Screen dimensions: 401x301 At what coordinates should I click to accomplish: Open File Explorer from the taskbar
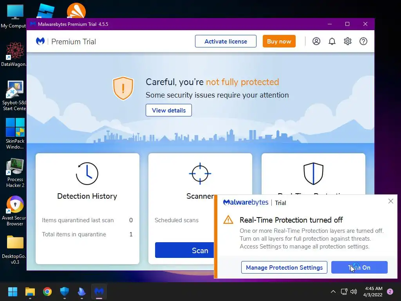(x=30, y=292)
